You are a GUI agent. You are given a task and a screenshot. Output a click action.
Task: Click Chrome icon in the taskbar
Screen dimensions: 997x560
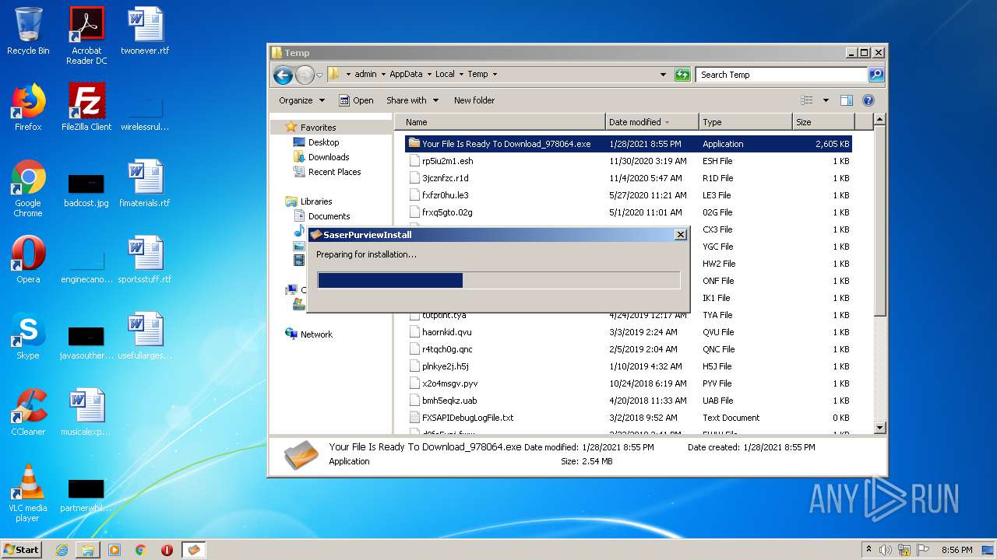click(141, 550)
